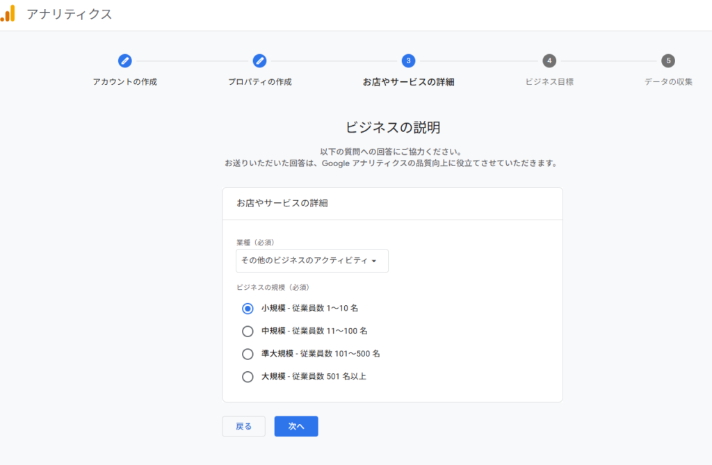Click the お店やサービスの詳細 card header

click(x=282, y=204)
